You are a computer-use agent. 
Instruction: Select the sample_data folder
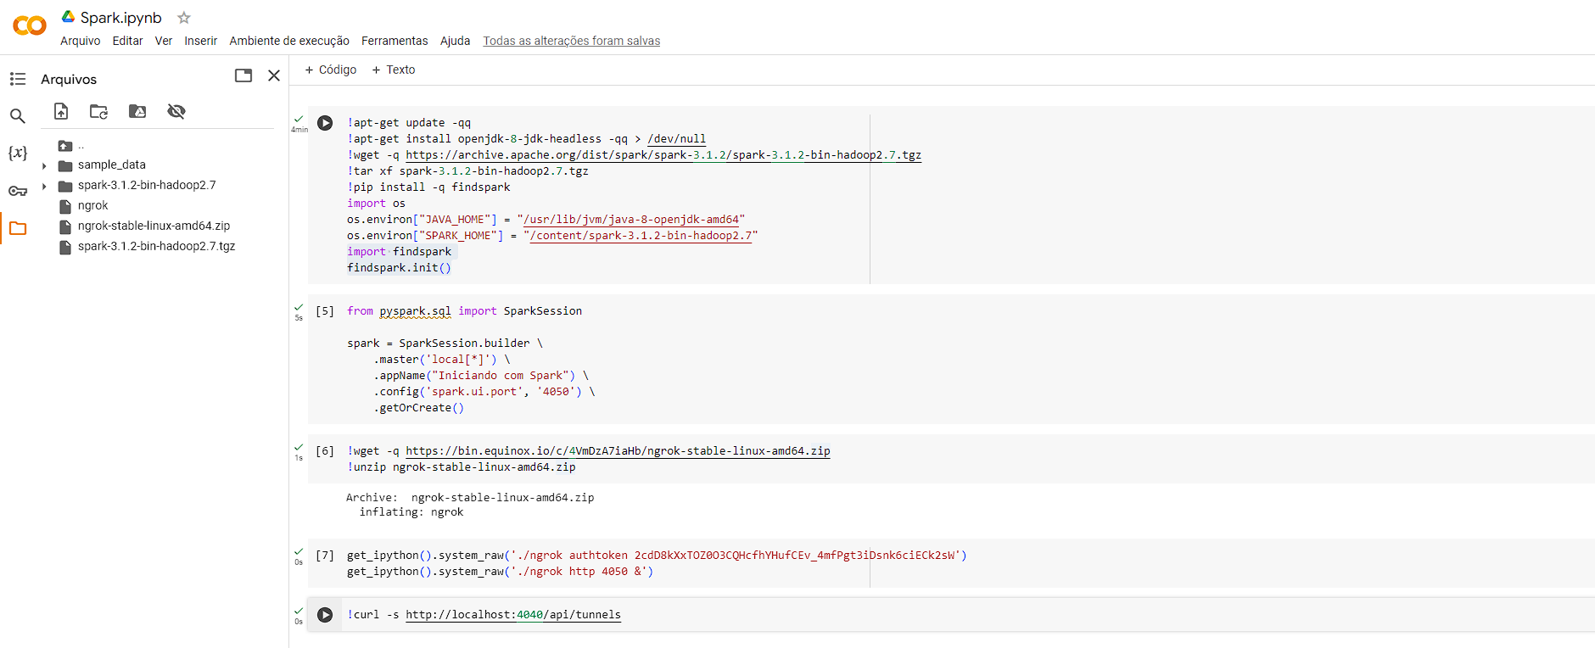tap(111, 165)
